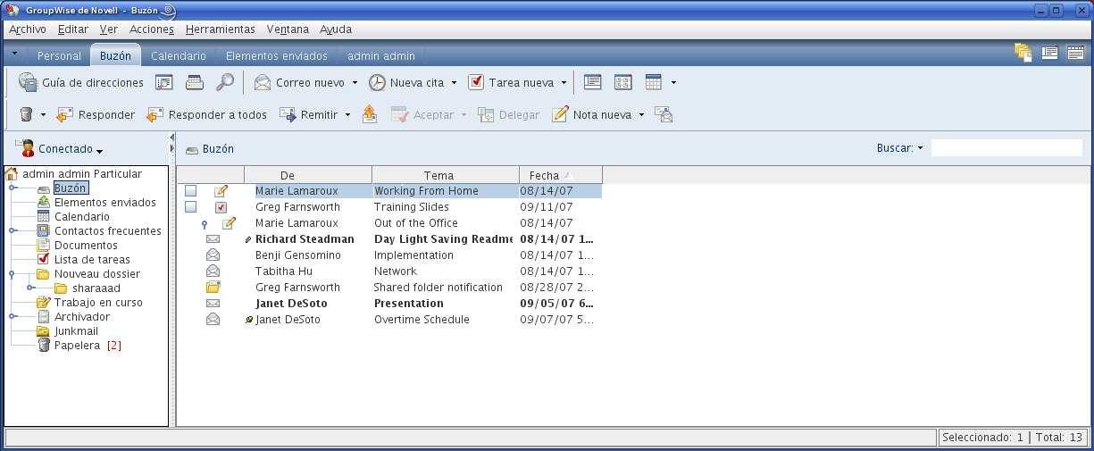Screen dimensions: 1094x451
Task: Click the print icon in the toolbar
Action: pyautogui.click(x=195, y=82)
